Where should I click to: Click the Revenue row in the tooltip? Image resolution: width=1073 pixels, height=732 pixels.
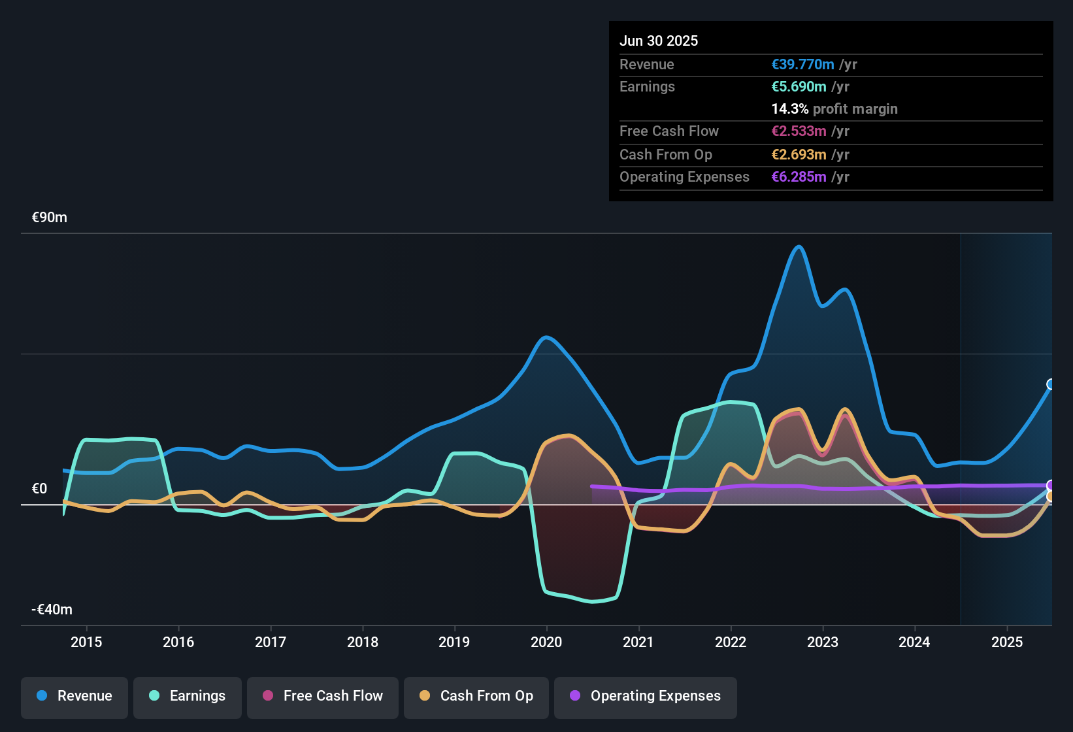click(x=831, y=65)
